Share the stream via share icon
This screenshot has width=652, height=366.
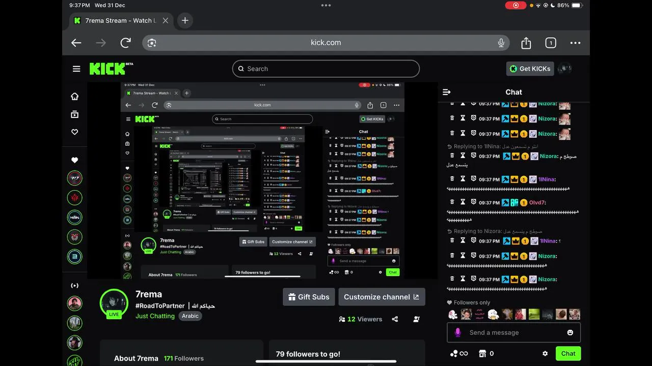point(395,319)
